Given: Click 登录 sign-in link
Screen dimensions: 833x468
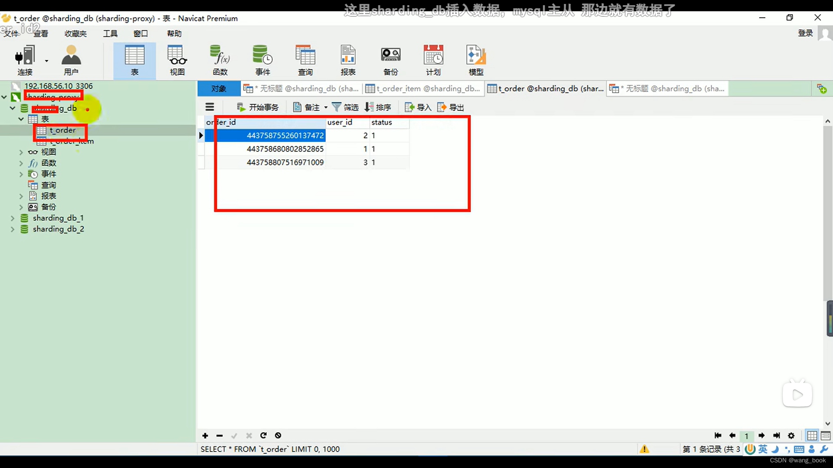Looking at the screenshot, I should click(805, 33).
